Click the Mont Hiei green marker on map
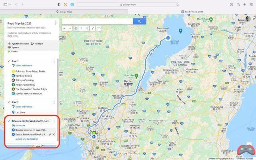The image size is (256, 160). tap(136, 76)
